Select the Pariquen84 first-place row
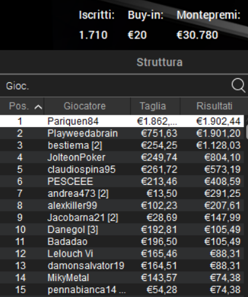 point(122,121)
